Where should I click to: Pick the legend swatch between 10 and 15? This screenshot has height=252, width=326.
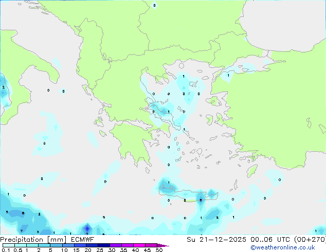pyautogui.click(x=68, y=245)
